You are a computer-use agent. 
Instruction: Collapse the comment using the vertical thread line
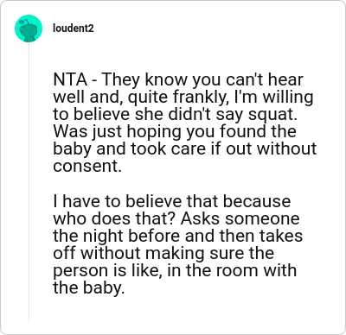(29, 181)
